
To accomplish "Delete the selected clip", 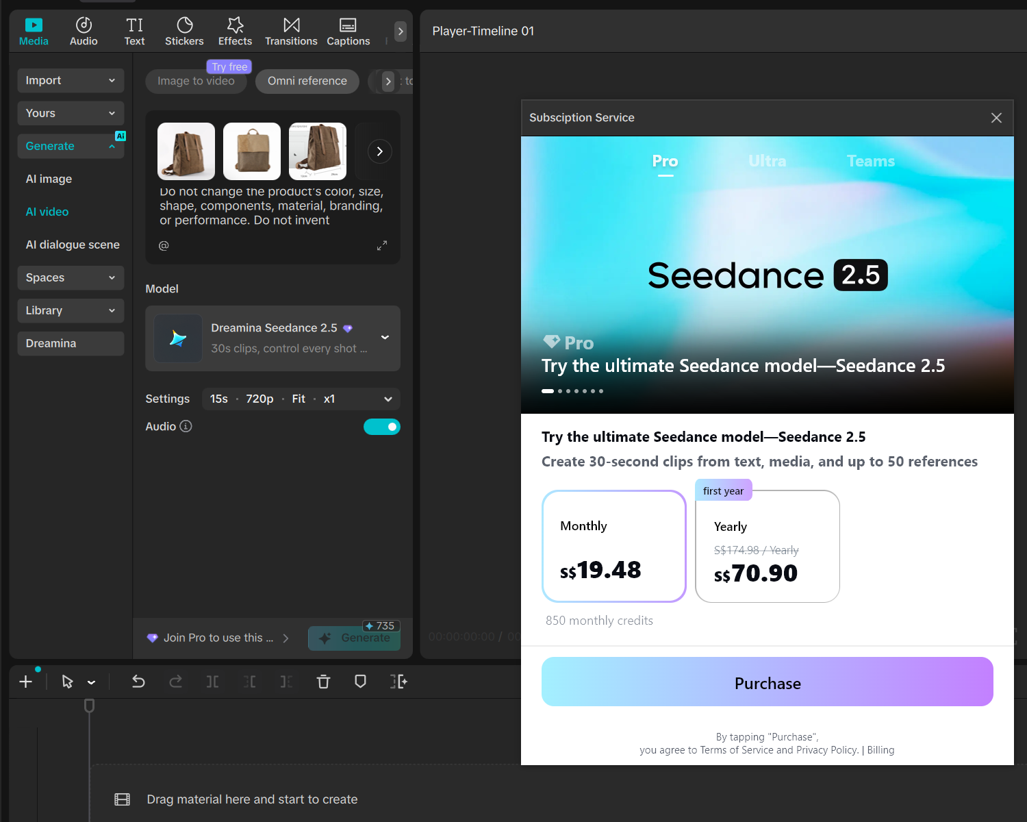I will tap(323, 682).
